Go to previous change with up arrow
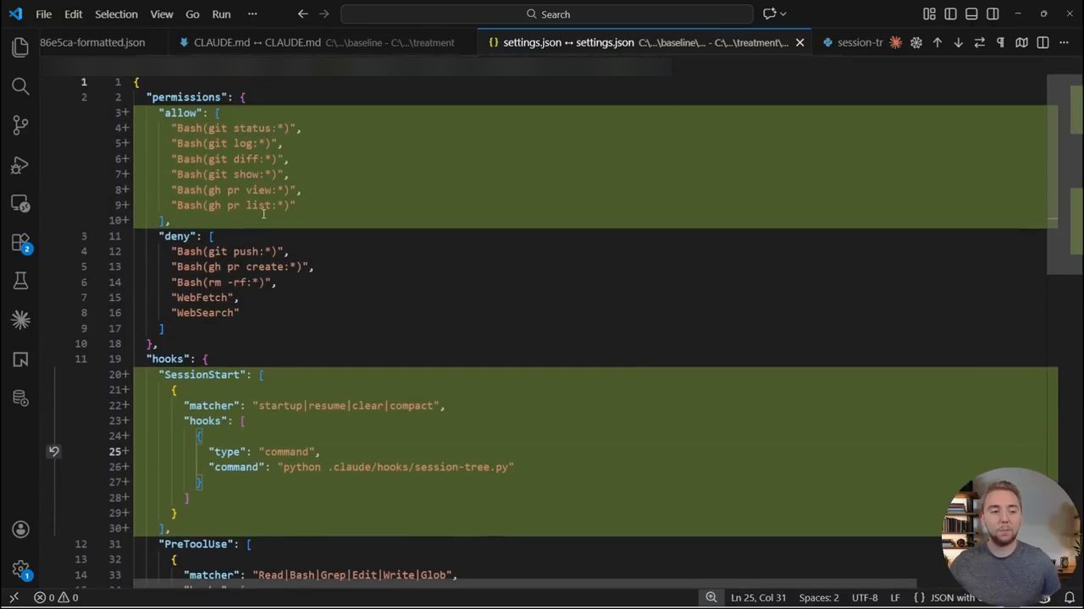 [x=937, y=42]
